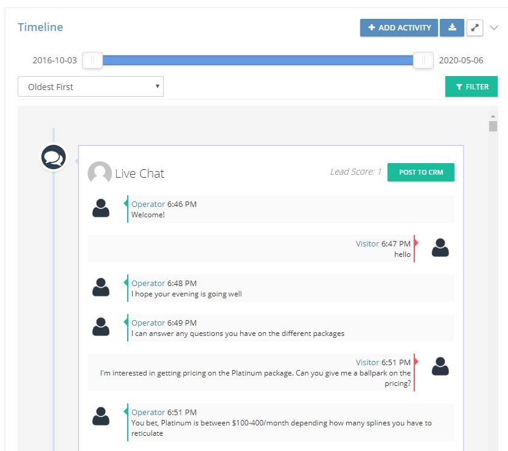Click Visitor name on the 6:47 PM message
Image resolution: width=508 pixels, height=451 pixels.
tap(367, 244)
